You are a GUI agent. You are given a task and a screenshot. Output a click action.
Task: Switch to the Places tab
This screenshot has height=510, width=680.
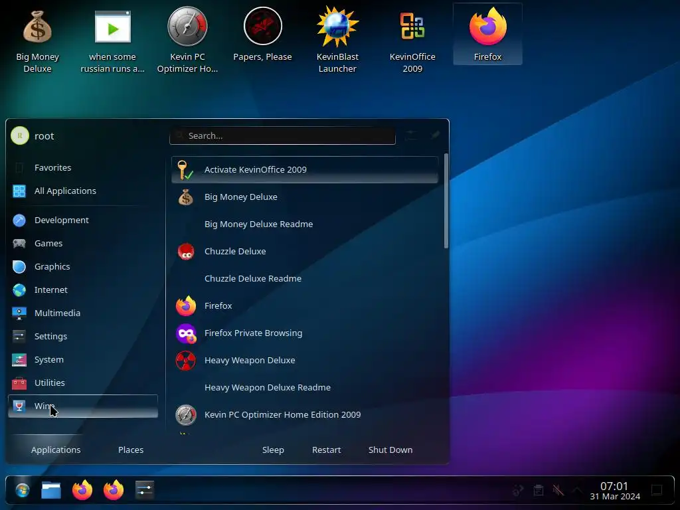tap(131, 450)
